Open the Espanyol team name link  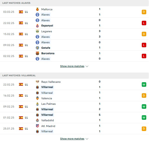click(47, 25)
